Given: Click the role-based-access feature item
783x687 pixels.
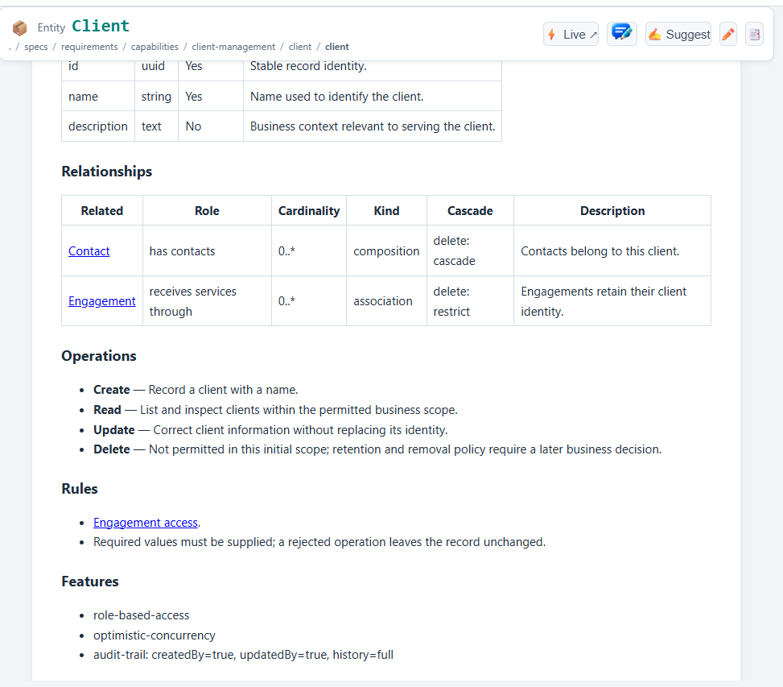Looking at the screenshot, I should click(x=142, y=615).
